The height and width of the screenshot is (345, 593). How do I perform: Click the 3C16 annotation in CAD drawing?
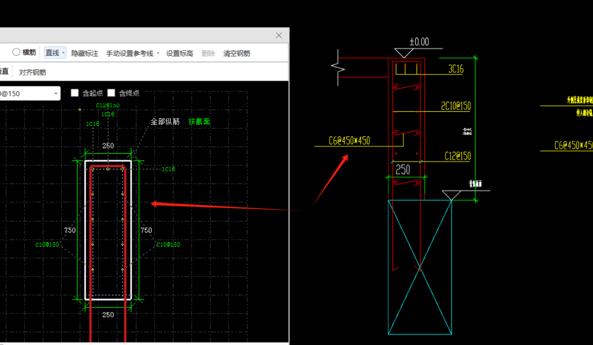pos(456,69)
